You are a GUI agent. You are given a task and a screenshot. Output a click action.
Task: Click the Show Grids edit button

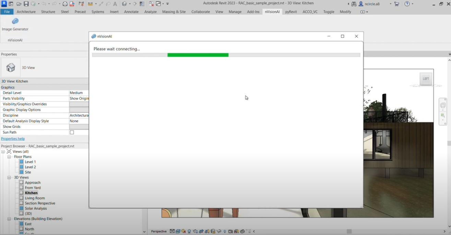pos(79,127)
